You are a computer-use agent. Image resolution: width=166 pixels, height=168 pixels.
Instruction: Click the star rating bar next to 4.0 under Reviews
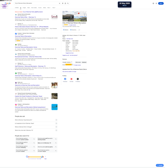tap(70, 65)
